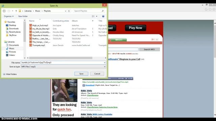
Task: Select the no_faith_in_brookly file
Action: click(41, 32)
